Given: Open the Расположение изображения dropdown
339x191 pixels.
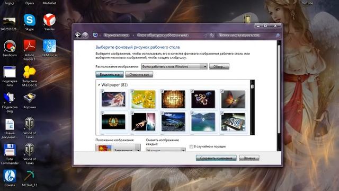Looking at the screenshot, I should click(x=174, y=66).
